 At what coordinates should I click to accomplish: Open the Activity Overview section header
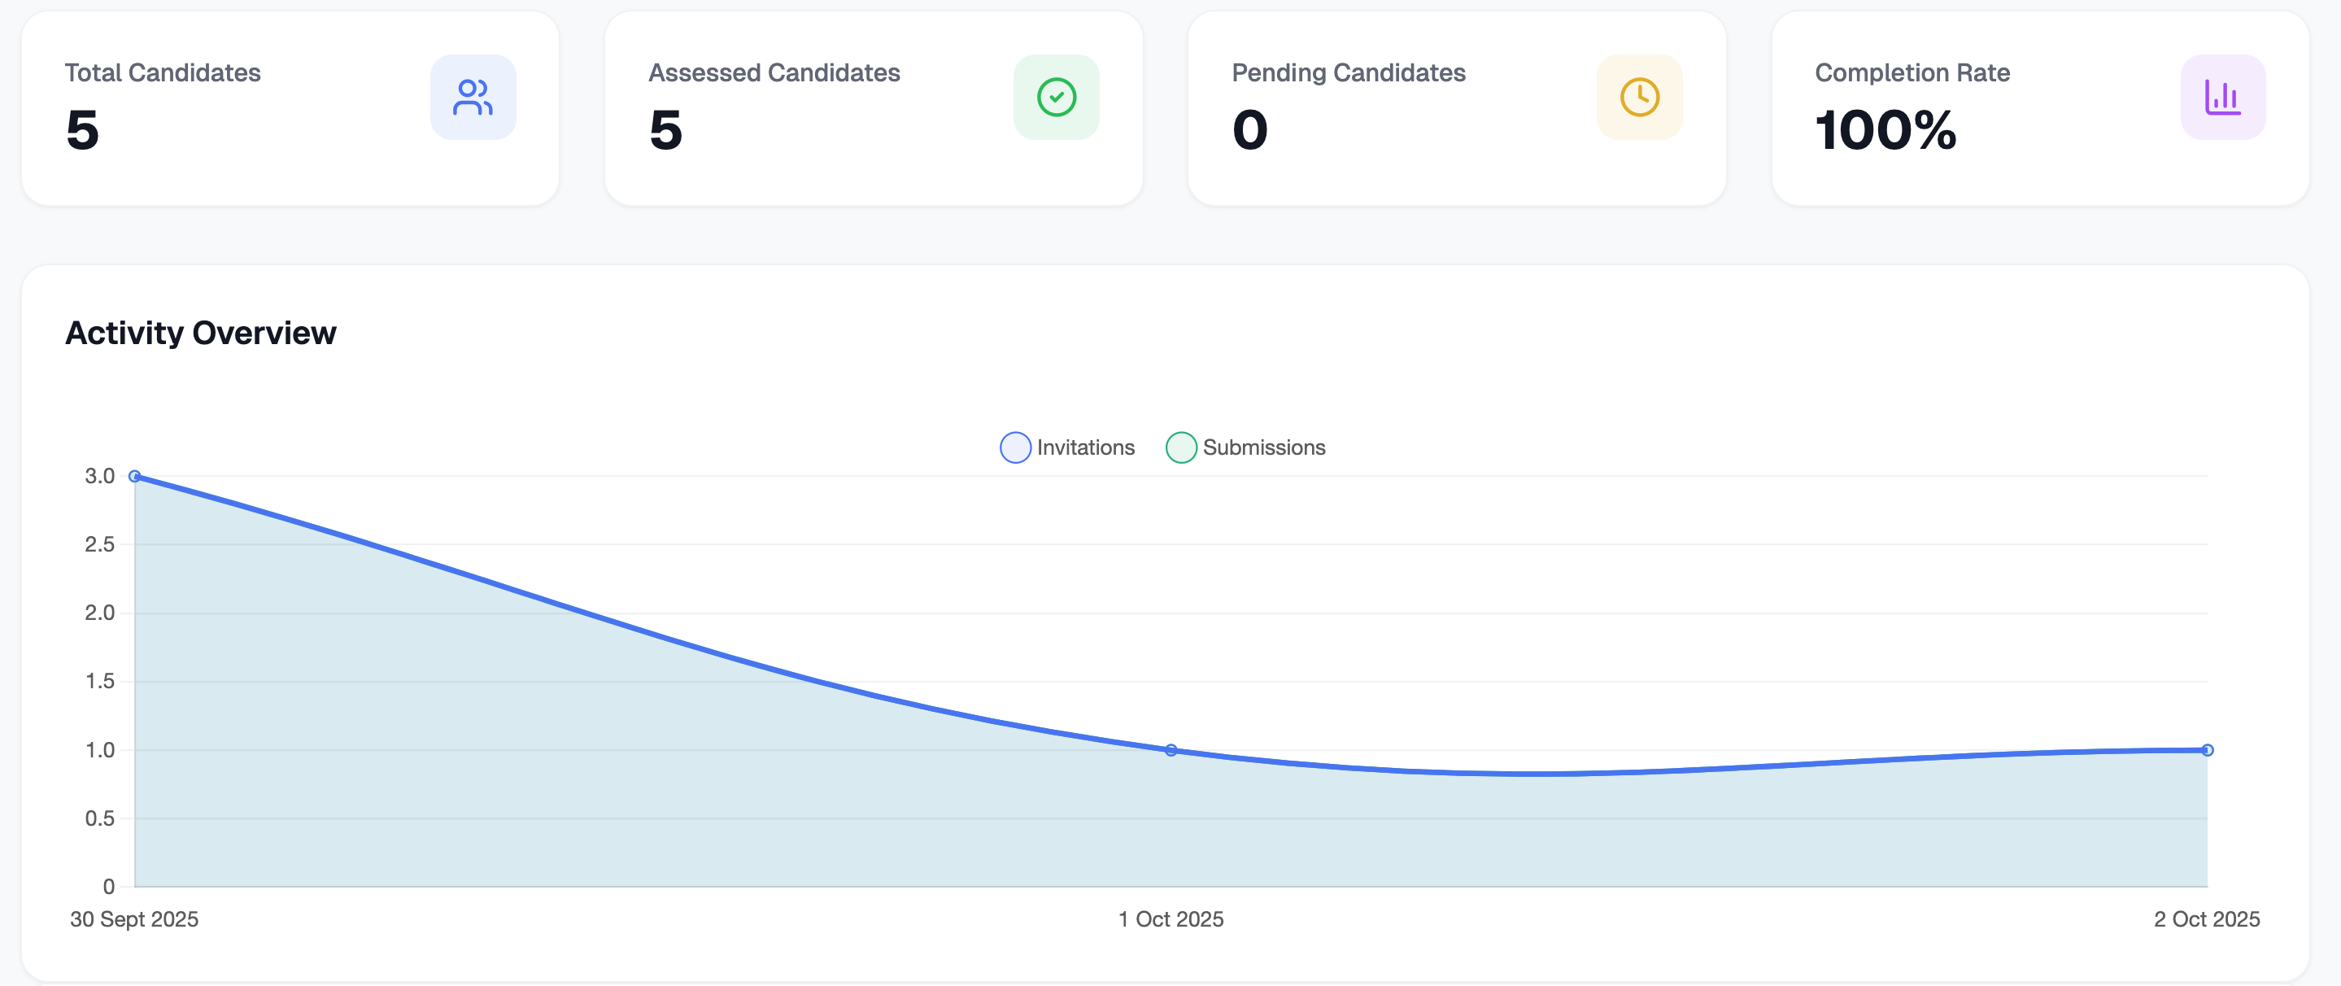[200, 332]
